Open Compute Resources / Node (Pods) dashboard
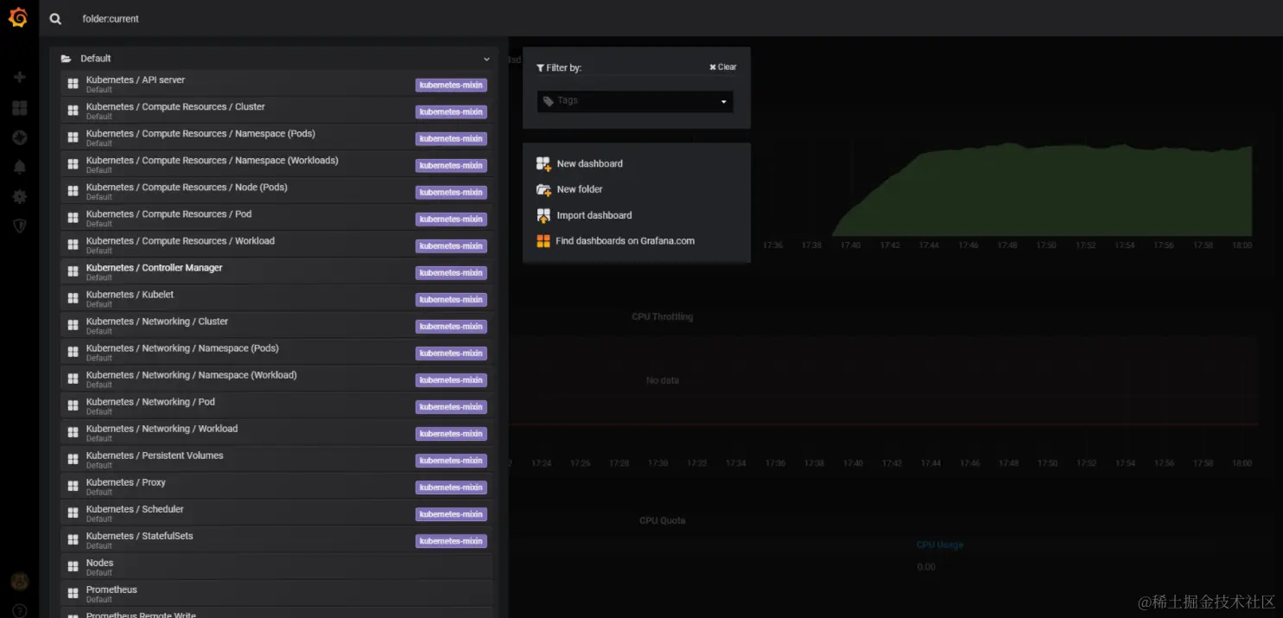The image size is (1283, 618). (276, 191)
